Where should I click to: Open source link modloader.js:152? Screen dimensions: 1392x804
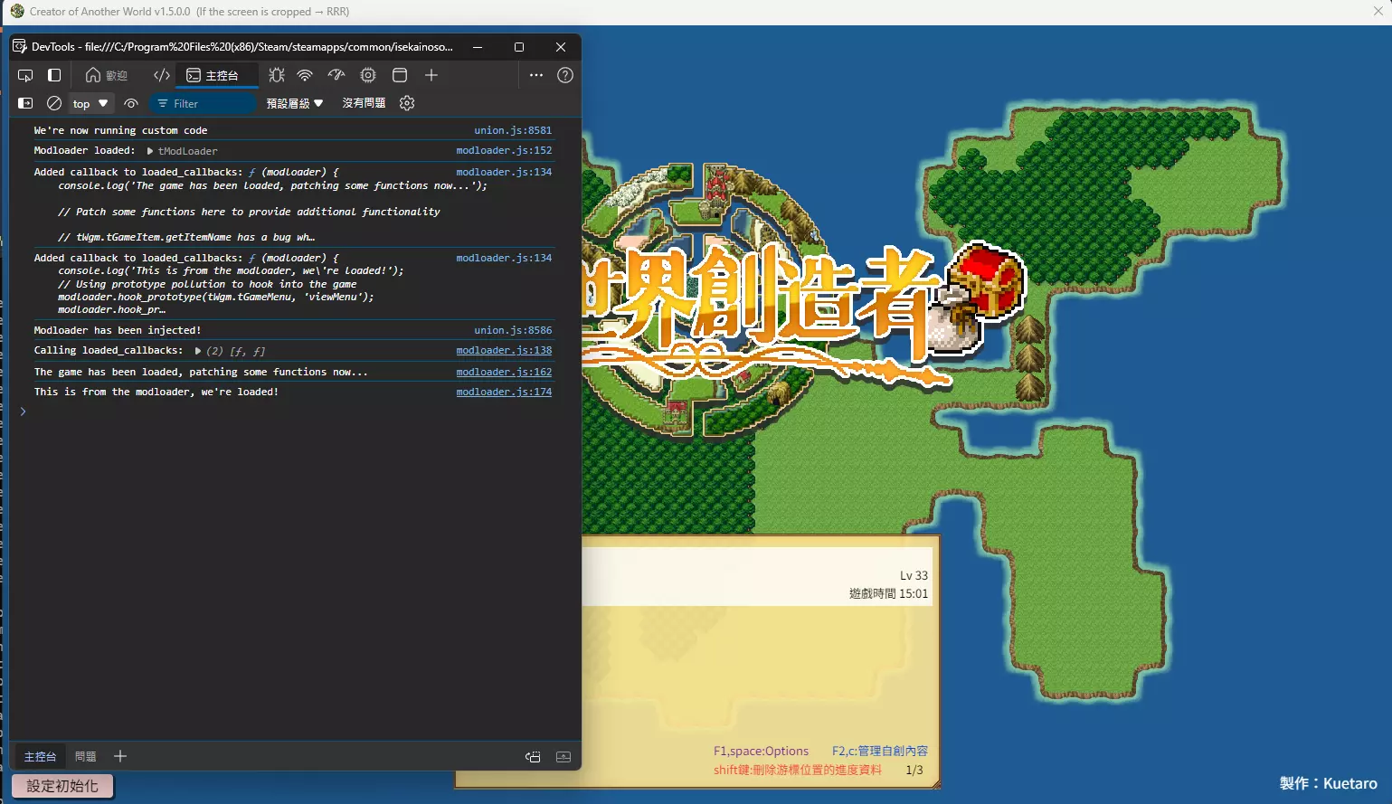504,150
